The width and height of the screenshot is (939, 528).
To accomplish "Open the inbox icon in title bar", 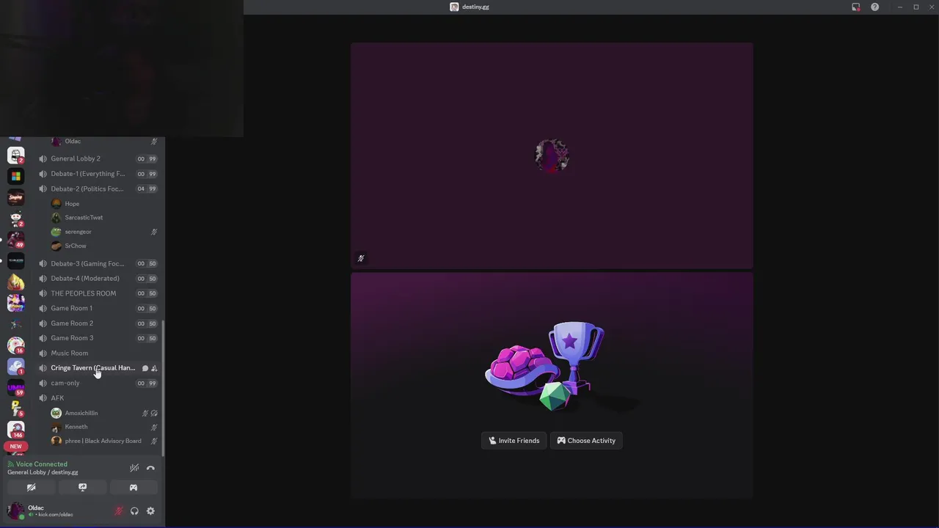I will (855, 7).
